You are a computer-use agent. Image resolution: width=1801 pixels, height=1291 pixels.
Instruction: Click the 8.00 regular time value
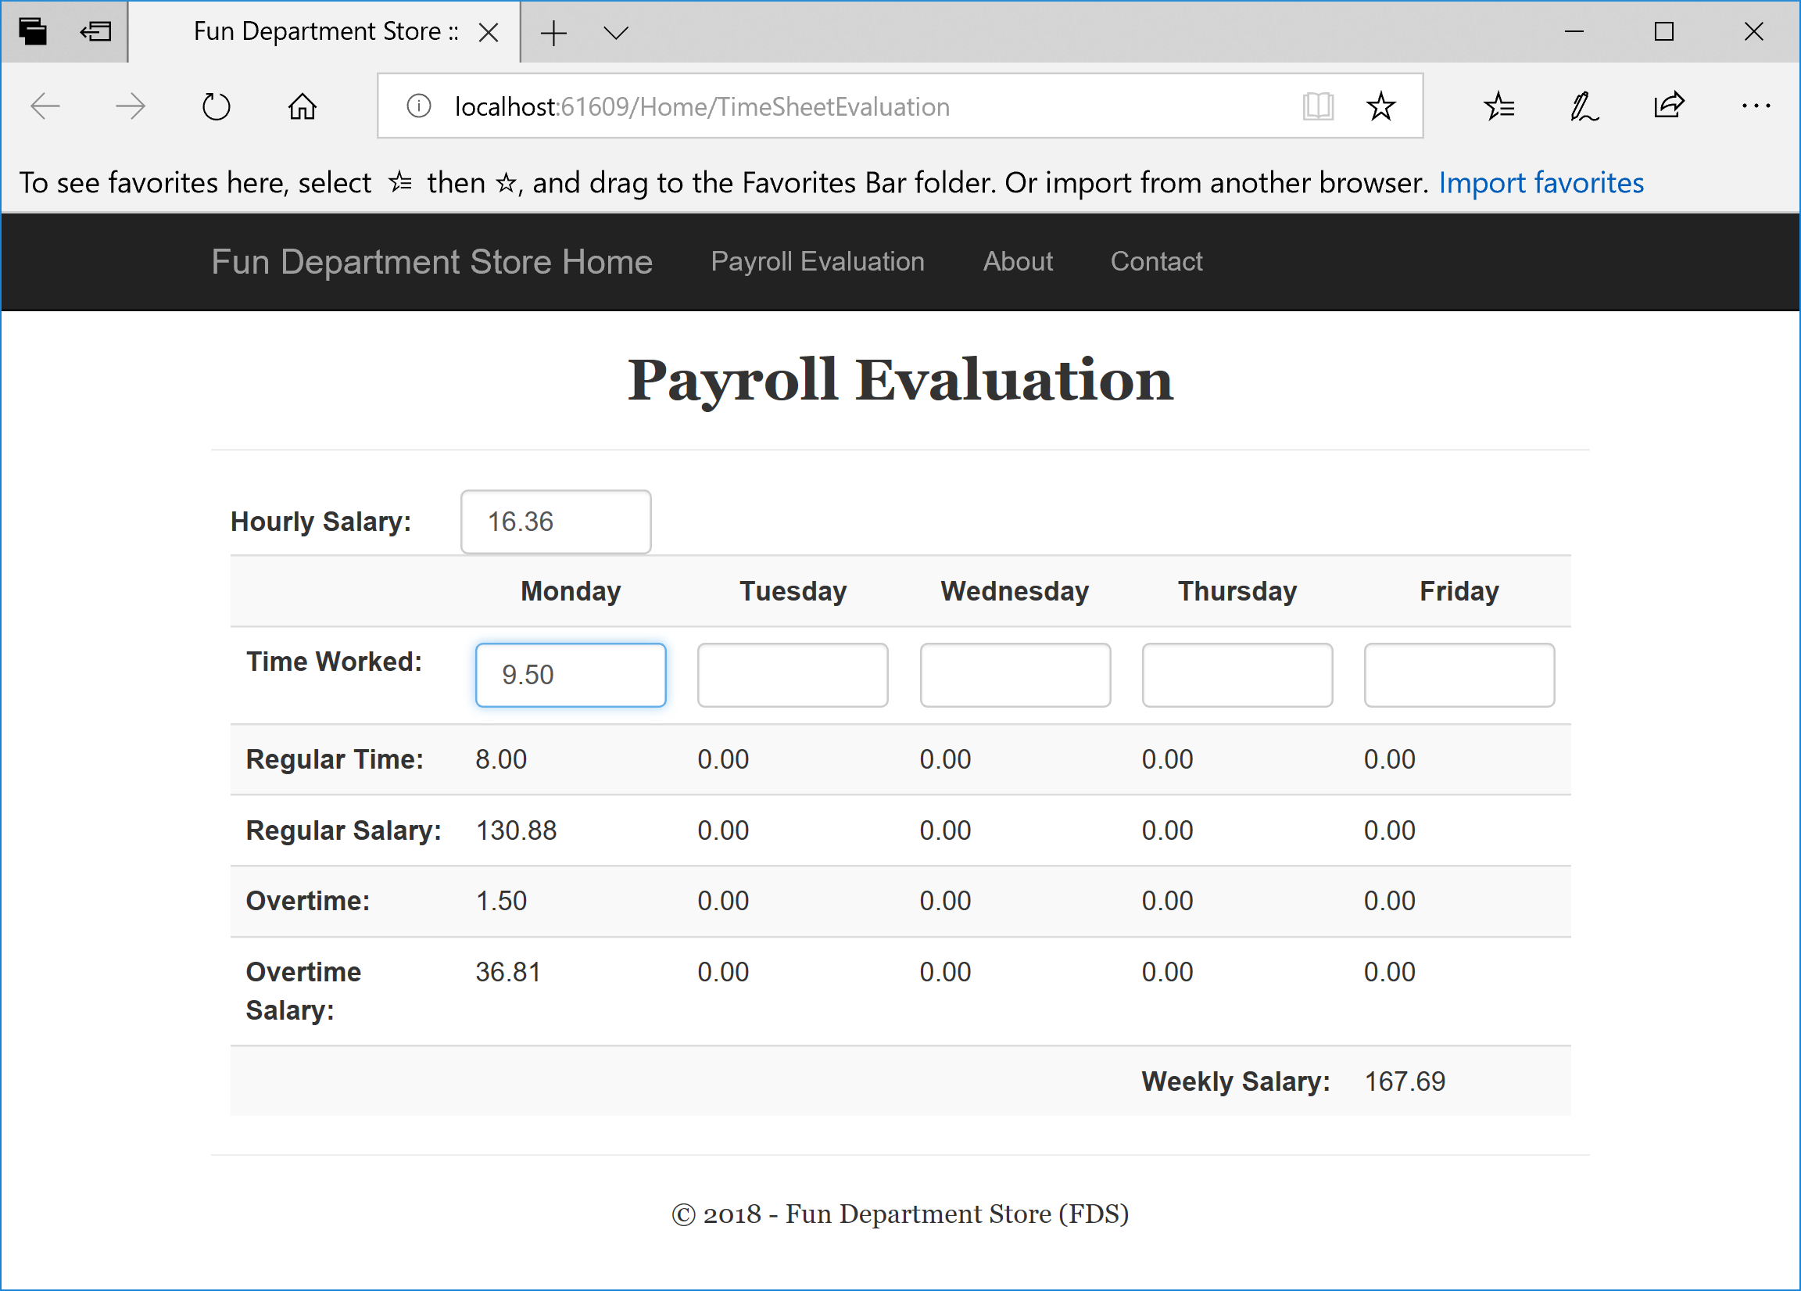pyautogui.click(x=501, y=759)
